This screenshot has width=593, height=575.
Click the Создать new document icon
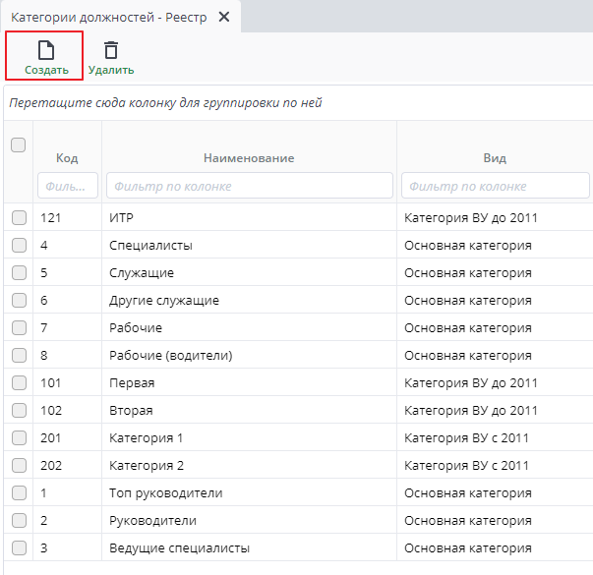coord(45,50)
